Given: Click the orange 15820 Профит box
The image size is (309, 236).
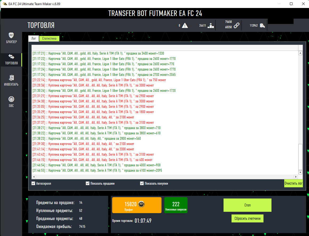Looking at the screenshot, I should click(x=137, y=205).
